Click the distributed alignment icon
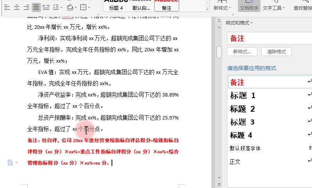 tap(46, 7)
